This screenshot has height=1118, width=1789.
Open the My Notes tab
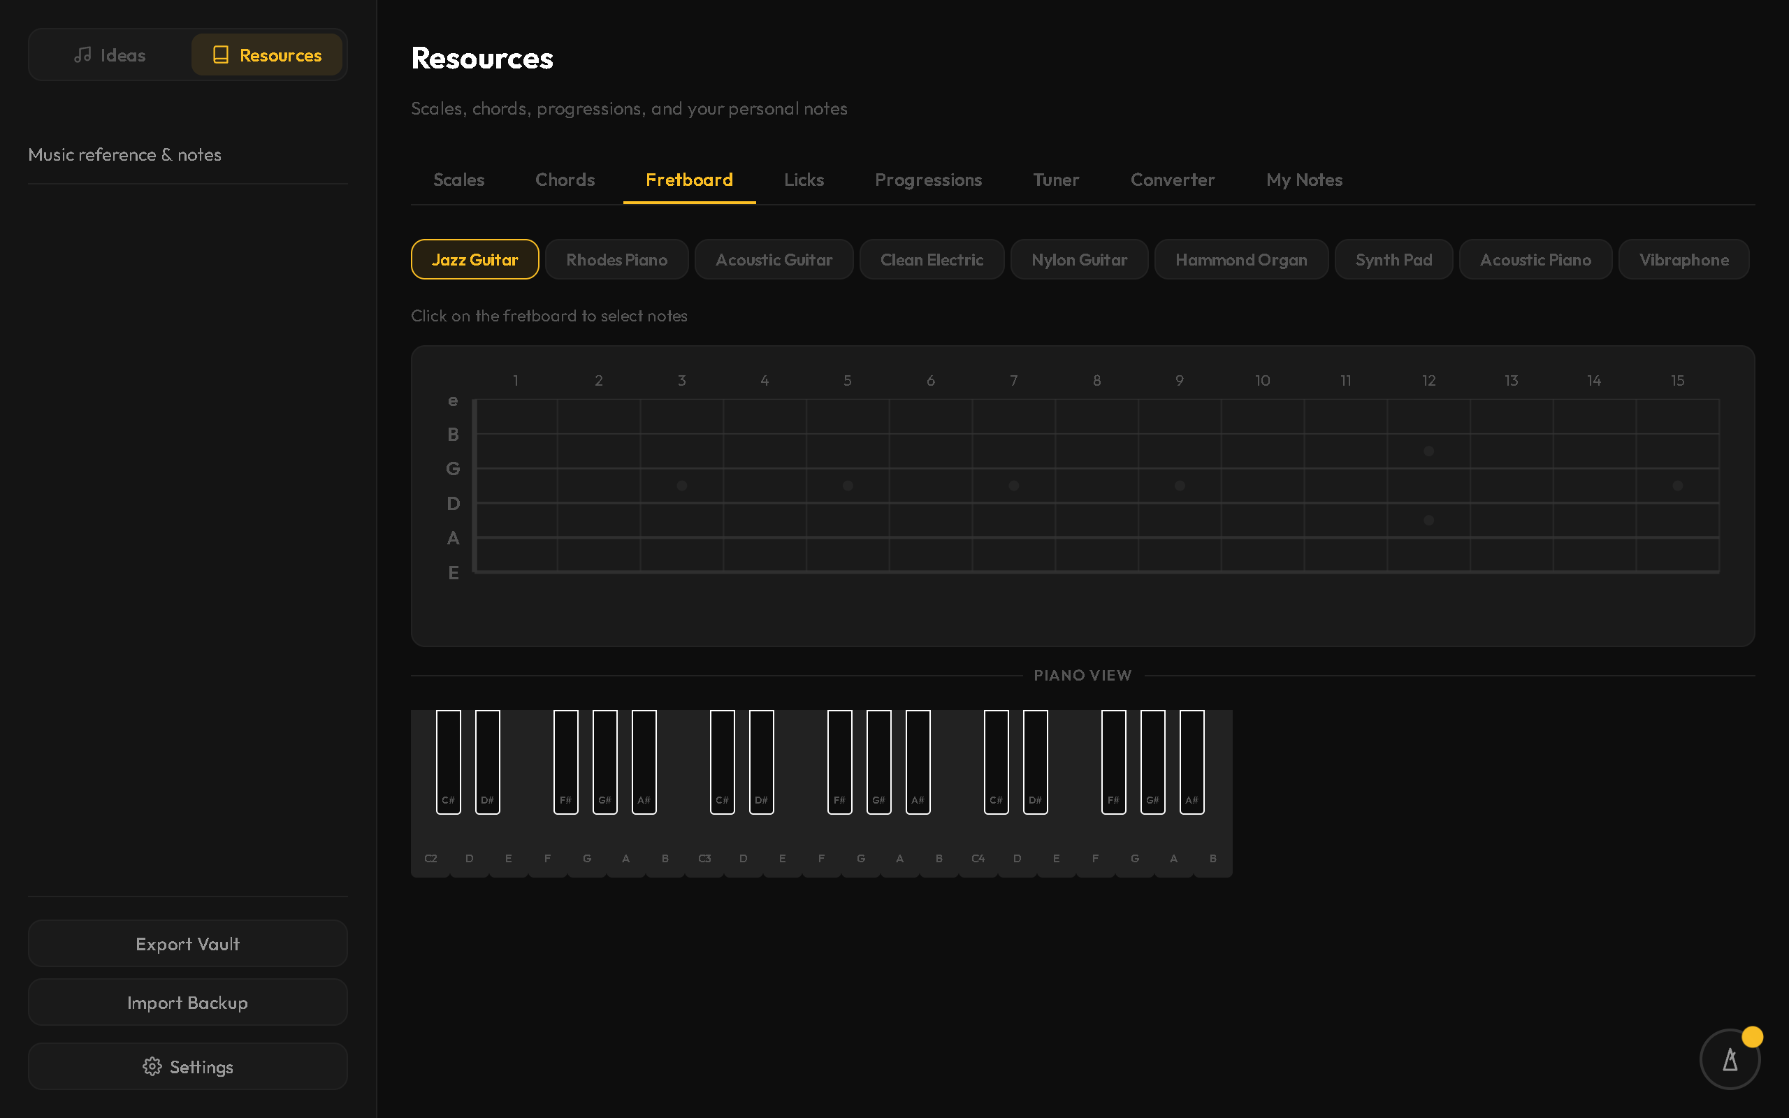click(x=1304, y=180)
